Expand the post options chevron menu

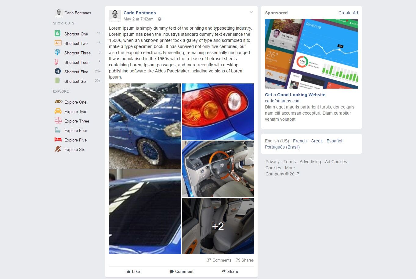(251, 13)
